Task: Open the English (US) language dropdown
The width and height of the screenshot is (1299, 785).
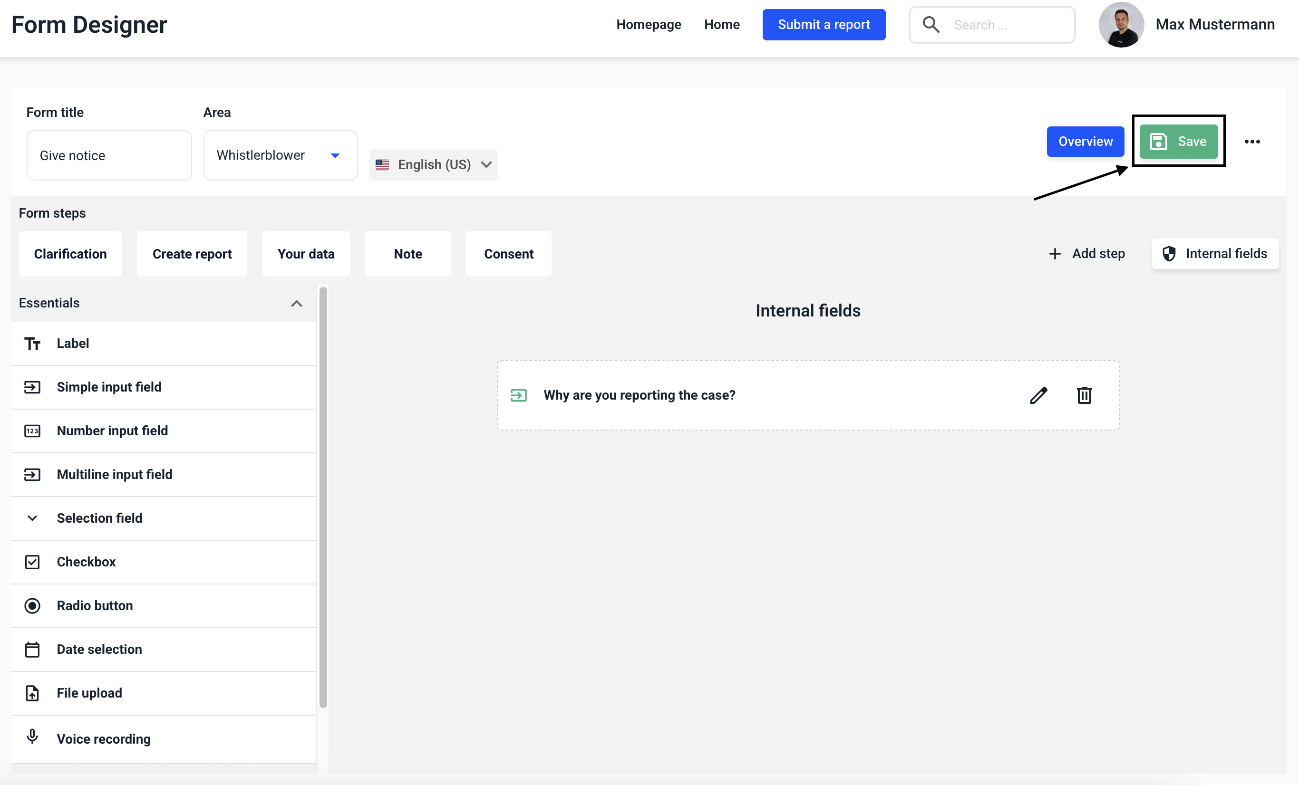Action: (x=433, y=165)
